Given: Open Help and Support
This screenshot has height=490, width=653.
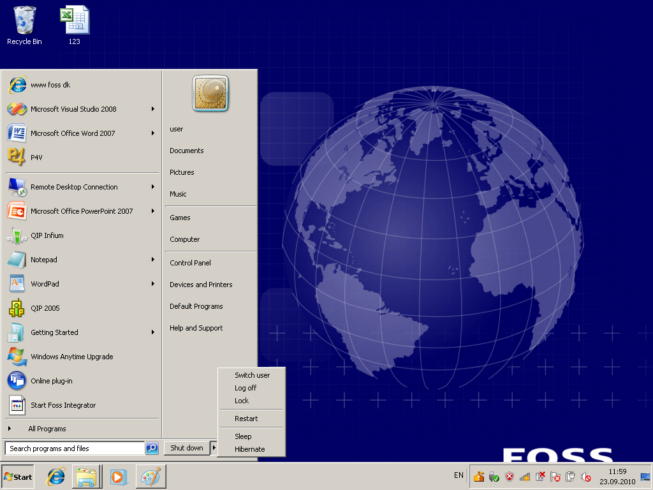Looking at the screenshot, I should coord(196,329).
